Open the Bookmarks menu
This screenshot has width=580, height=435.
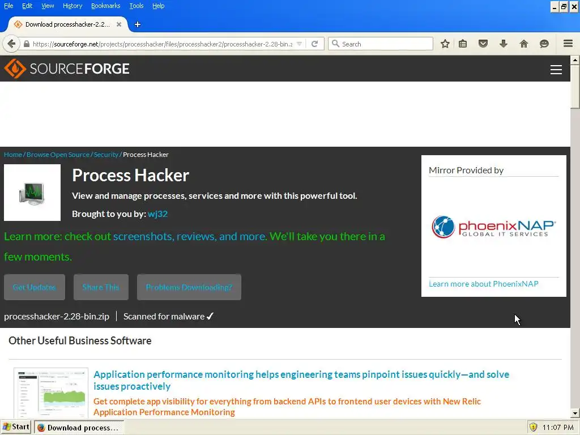105,6
